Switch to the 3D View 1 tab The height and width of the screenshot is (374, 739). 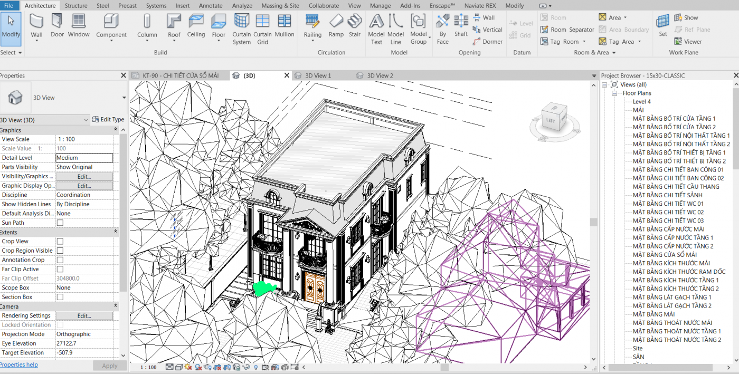pos(318,75)
